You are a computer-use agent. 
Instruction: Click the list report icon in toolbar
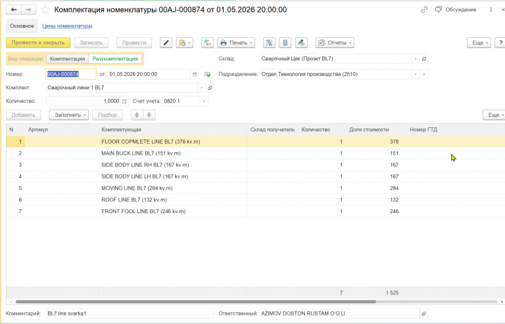click(285, 43)
